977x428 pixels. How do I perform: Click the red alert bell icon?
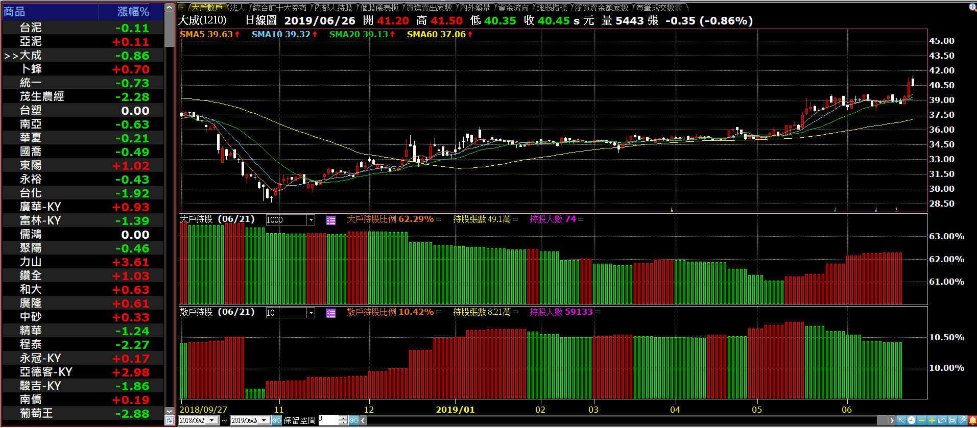pyautogui.click(x=972, y=420)
